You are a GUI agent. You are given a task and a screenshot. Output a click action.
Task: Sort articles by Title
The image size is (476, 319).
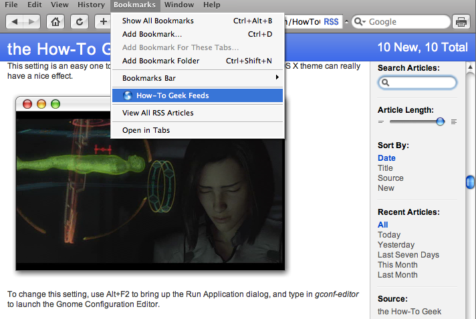pyautogui.click(x=385, y=168)
